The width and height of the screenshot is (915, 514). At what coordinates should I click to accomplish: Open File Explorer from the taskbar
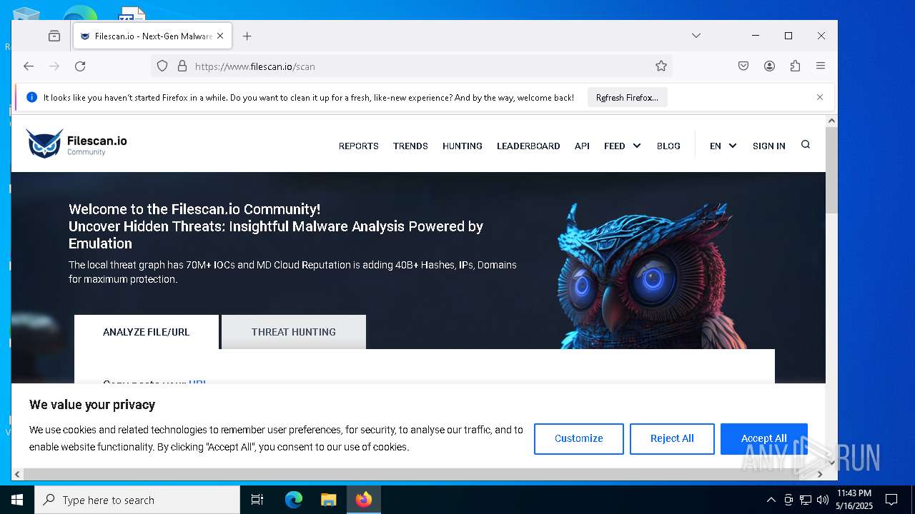328,500
